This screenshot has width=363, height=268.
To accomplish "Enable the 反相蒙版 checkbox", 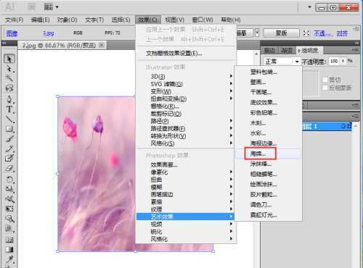I will [x=325, y=88].
